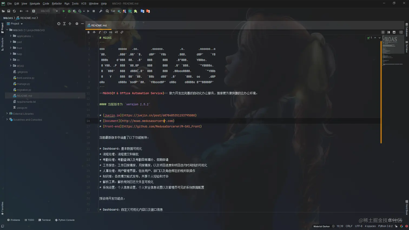
Task: Apply bold formatting in markdown toolbar
Action: (x=88, y=32)
